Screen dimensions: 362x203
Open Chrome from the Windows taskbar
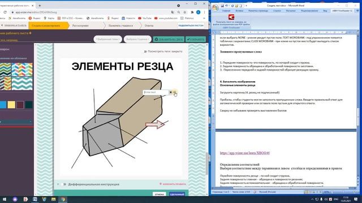click(63, 199)
